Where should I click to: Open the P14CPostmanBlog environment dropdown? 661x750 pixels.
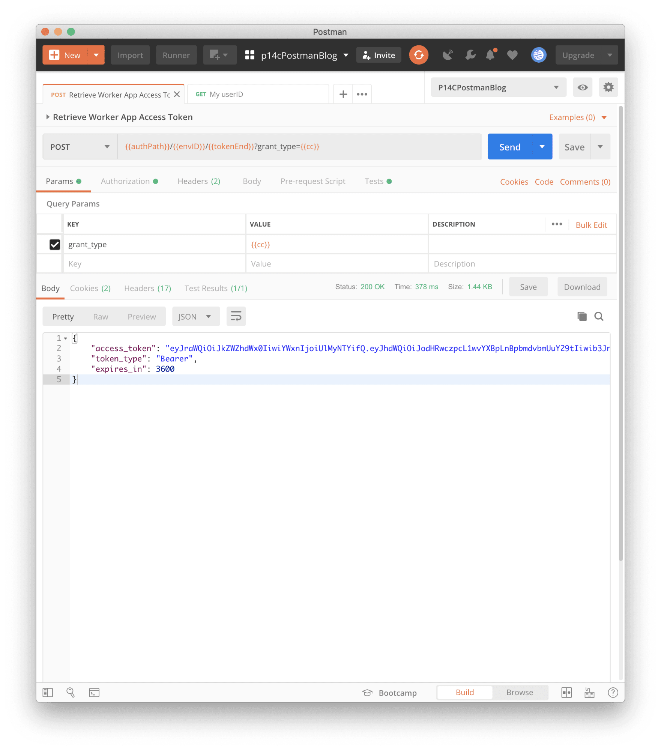point(499,87)
